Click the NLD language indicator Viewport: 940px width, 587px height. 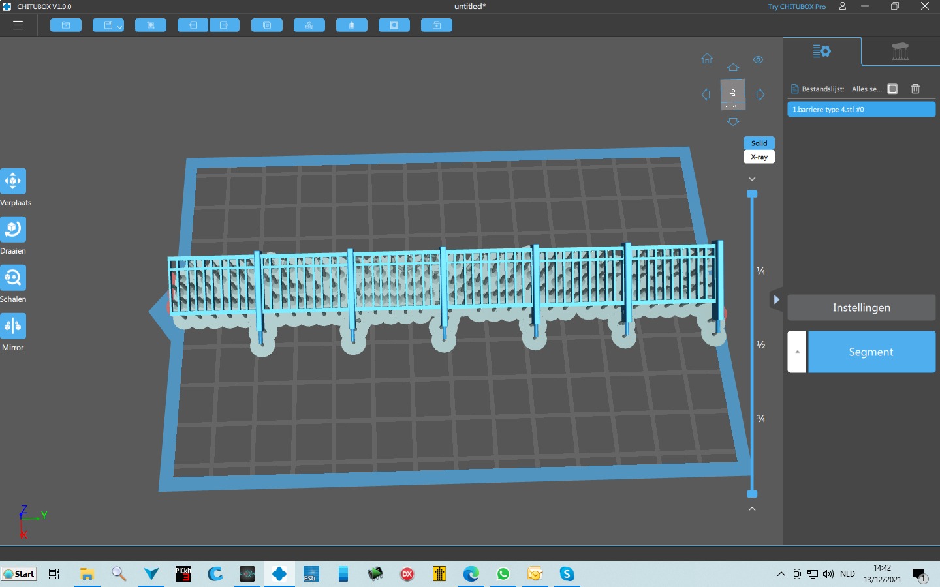(x=847, y=574)
